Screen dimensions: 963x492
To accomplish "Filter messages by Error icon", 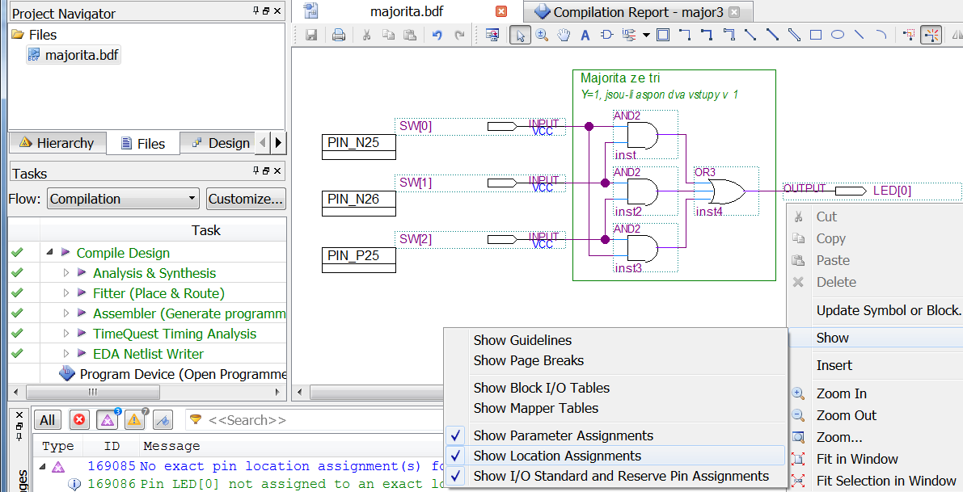I will 78,419.
